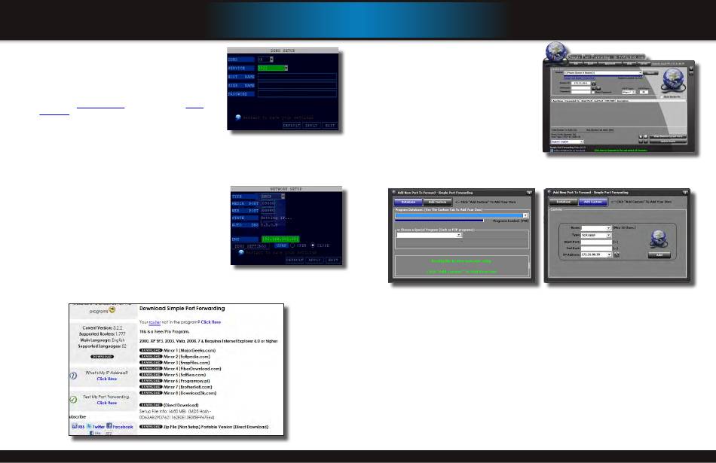Image resolution: width=716 pixels, height=463 pixels.
Task: Click the PASSWORD input field in DDNS Setup
Action: point(297,94)
